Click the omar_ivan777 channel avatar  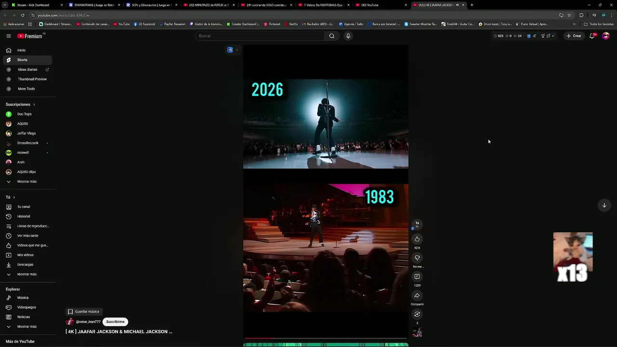[70, 322]
